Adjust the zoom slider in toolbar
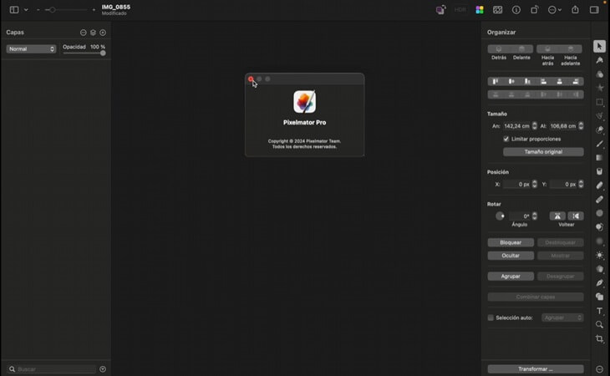 tap(66, 10)
